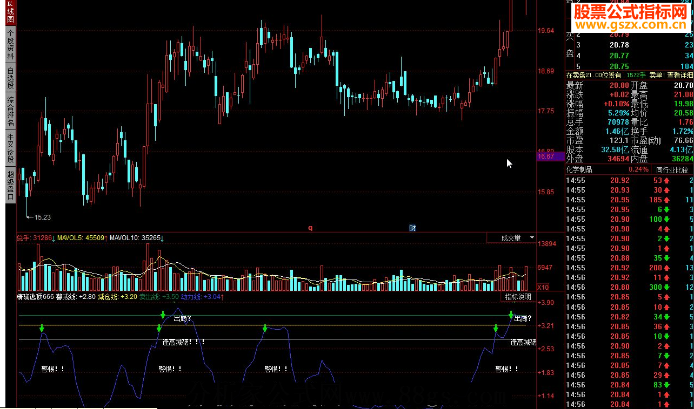The height and width of the screenshot is (409, 694).
Task: Click the red q marker under the chart
Action: click(x=310, y=228)
